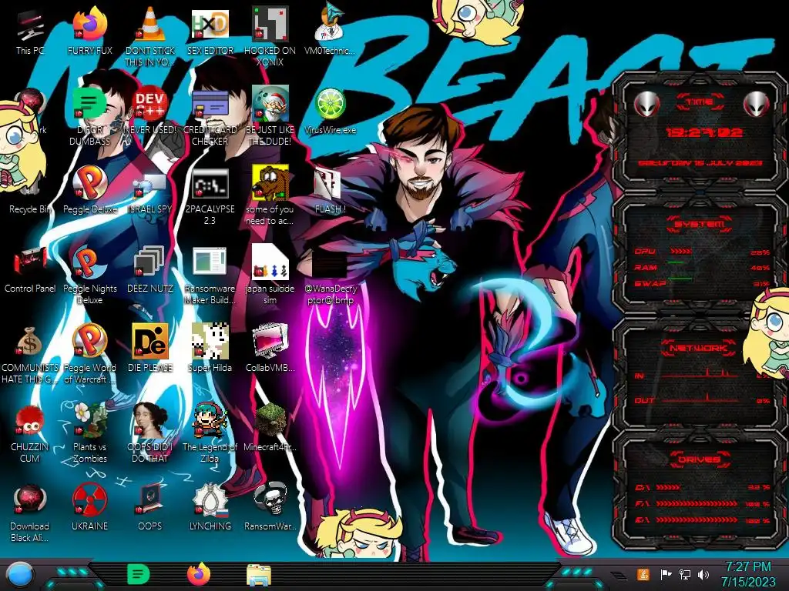The width and height of the screenshot is (789, 591).
Task: Open File Explorer from the taskbar
Action: click(x=259, y=575)
